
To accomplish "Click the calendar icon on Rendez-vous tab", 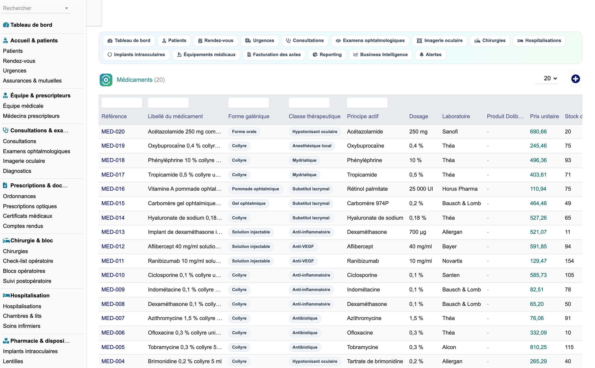I will tap(200, 41).
